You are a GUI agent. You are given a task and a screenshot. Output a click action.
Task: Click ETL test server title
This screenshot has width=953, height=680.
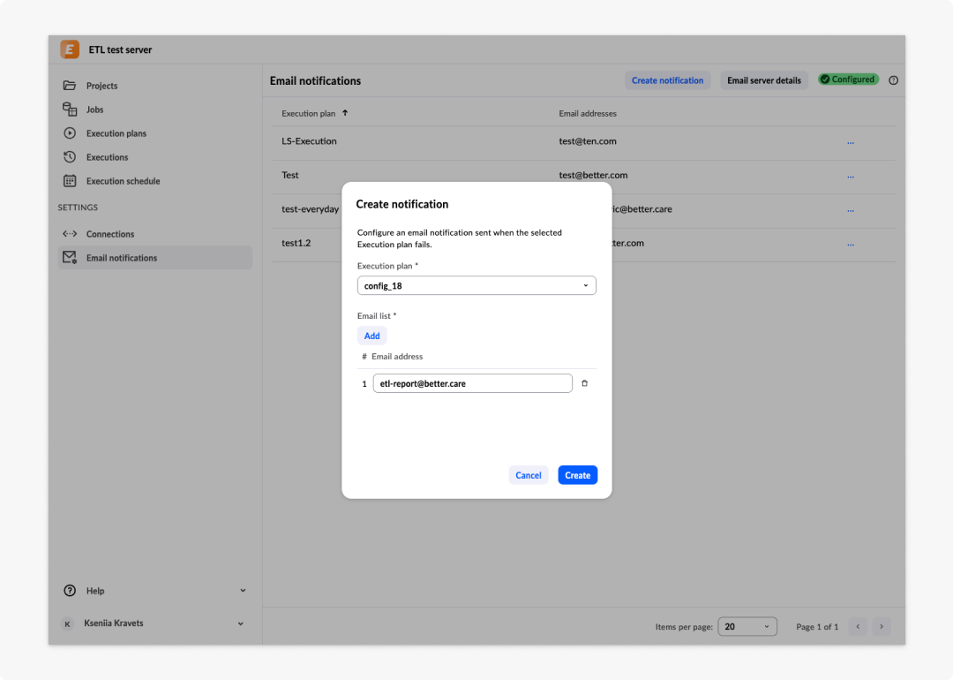pyautogui.click(x=120, y=49)
